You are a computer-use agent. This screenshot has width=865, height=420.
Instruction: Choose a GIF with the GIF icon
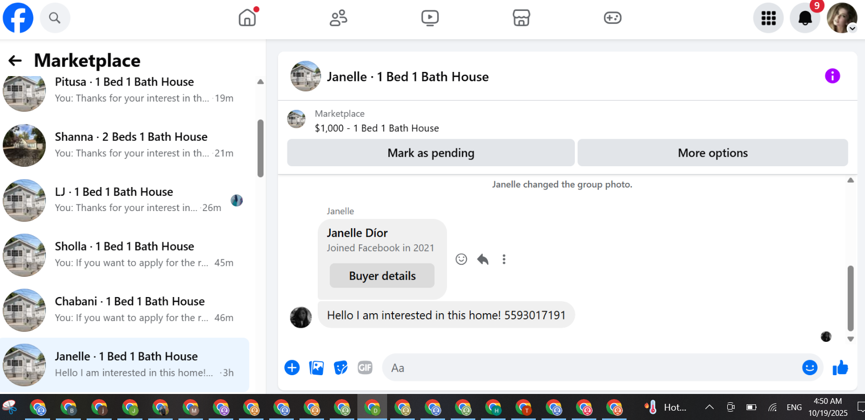pyautogui.click(x=365, y=368)
